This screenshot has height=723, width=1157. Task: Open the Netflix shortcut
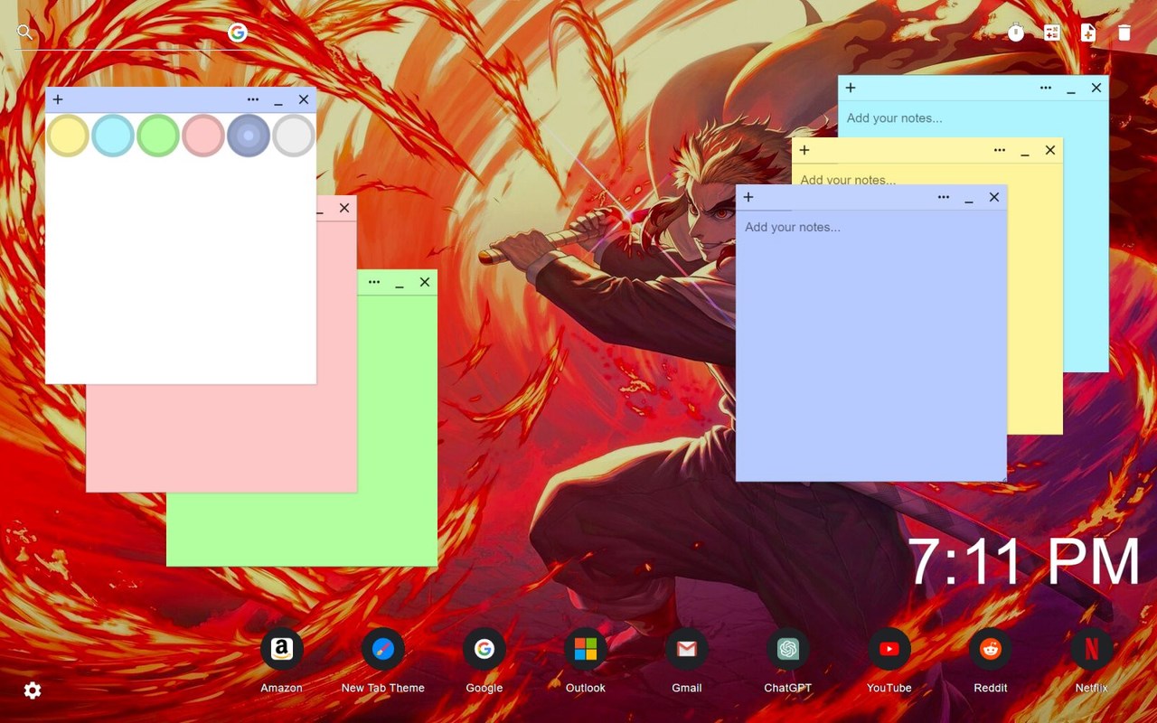click(1092, 650)
